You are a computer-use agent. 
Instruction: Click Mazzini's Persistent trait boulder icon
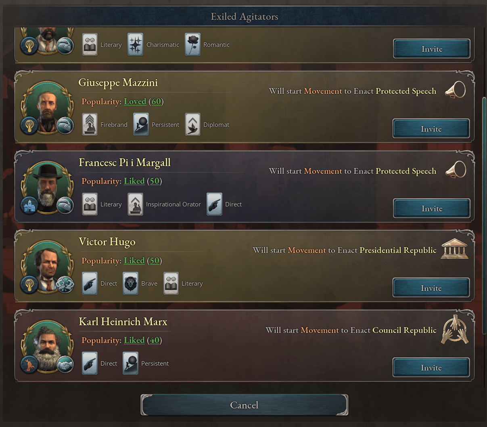[141, 124]
